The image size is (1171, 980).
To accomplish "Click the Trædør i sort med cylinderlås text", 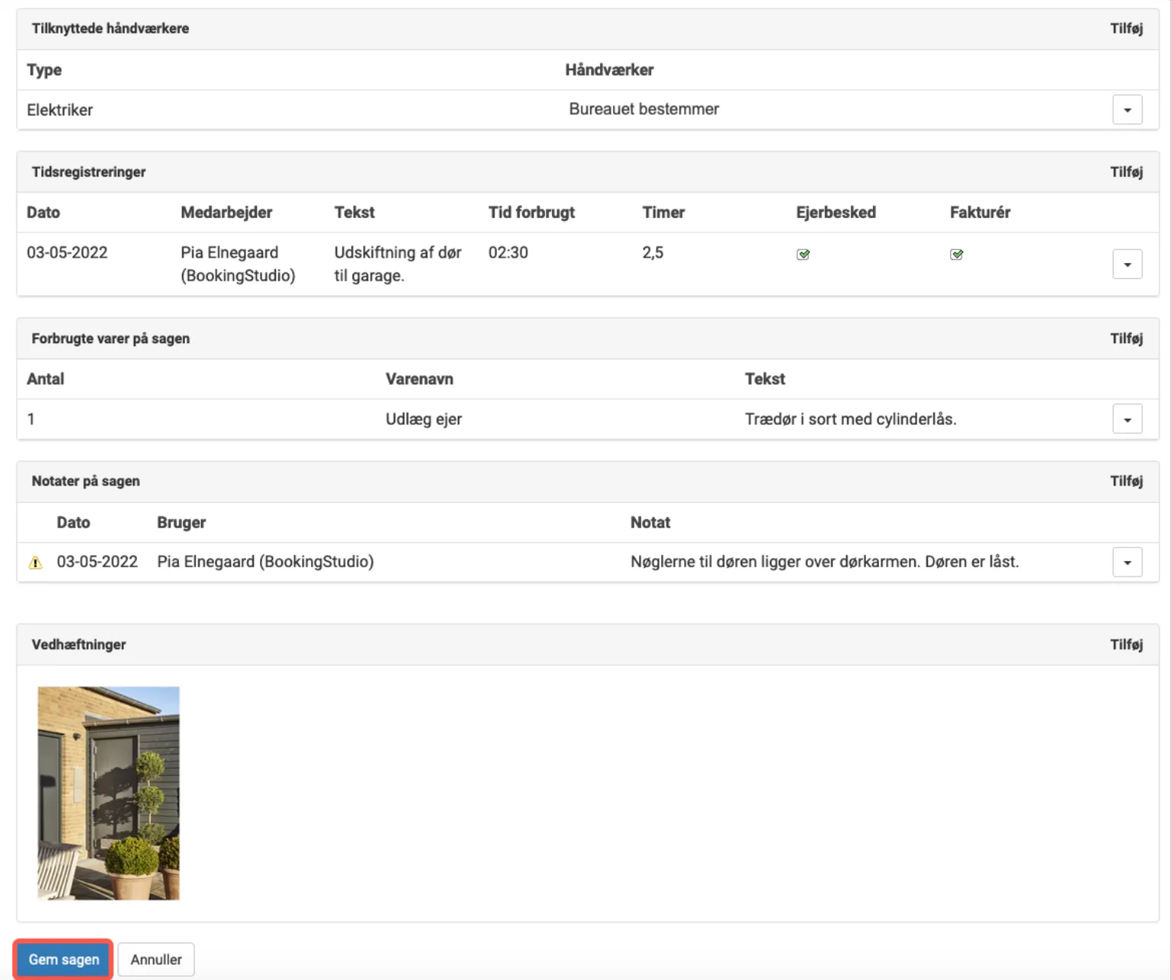I will 850,419.
